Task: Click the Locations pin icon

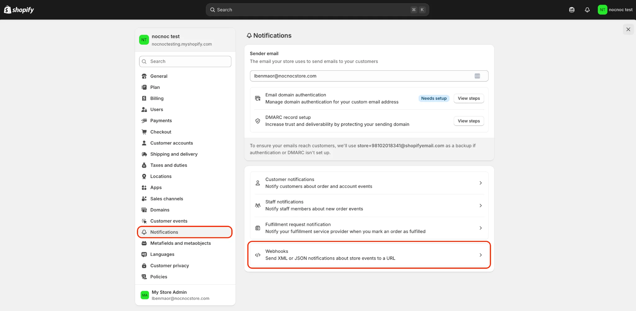Action: coord(144,176)
